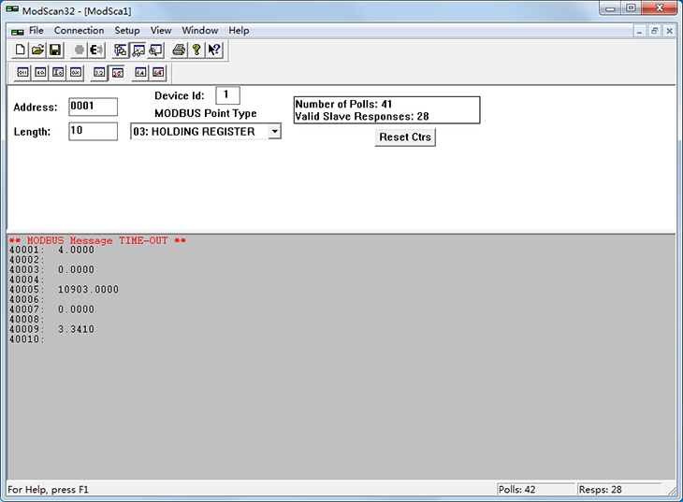
Task: Click the yellow question mark About icon
Action: (x=196, y=50)
